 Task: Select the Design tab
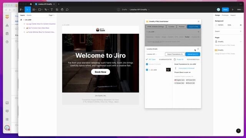[217, 15]
